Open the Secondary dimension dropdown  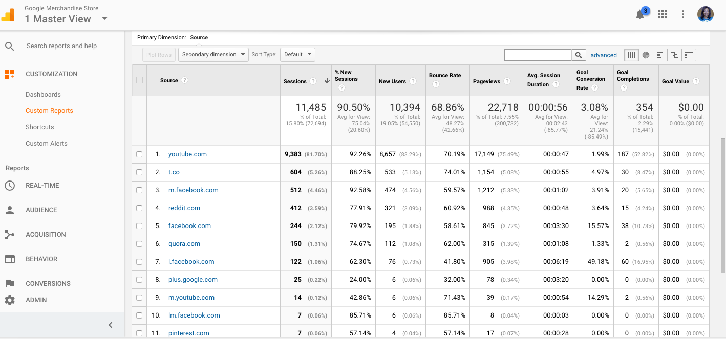pos(213,55)
